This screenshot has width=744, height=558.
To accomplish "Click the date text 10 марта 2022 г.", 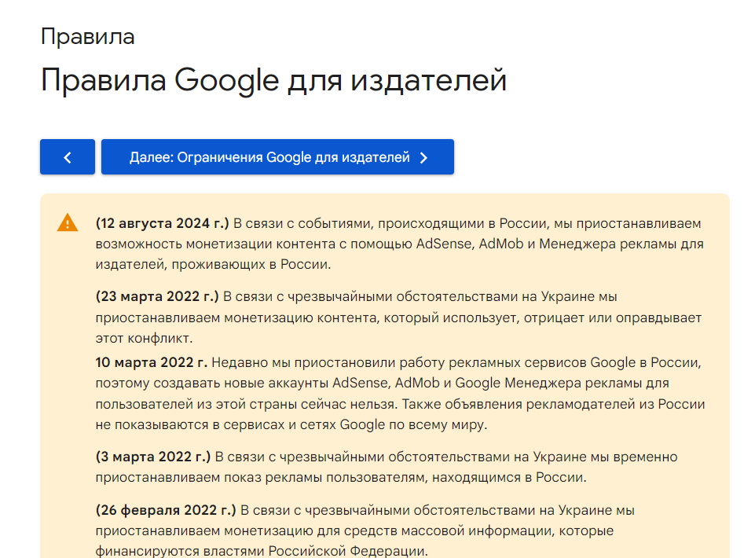I will 152,362.
